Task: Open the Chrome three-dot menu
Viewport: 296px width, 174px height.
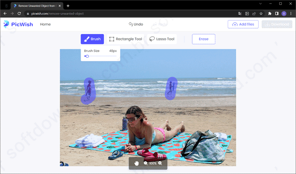Action: pyautogui.click(x=291, y=14)
